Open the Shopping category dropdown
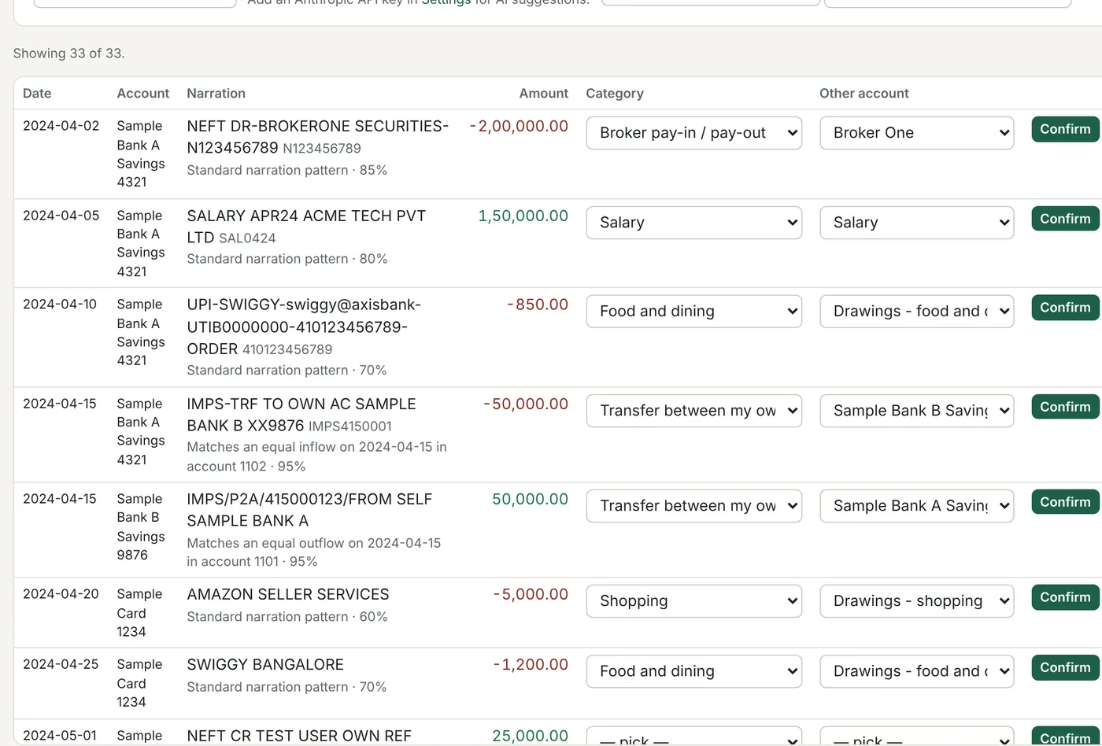1102x746 pixels. click(x=694, y=601)
